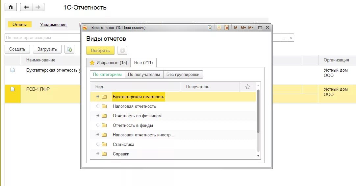Switch grouping to По получателям

pyautogui.click(x=144, y=74)
